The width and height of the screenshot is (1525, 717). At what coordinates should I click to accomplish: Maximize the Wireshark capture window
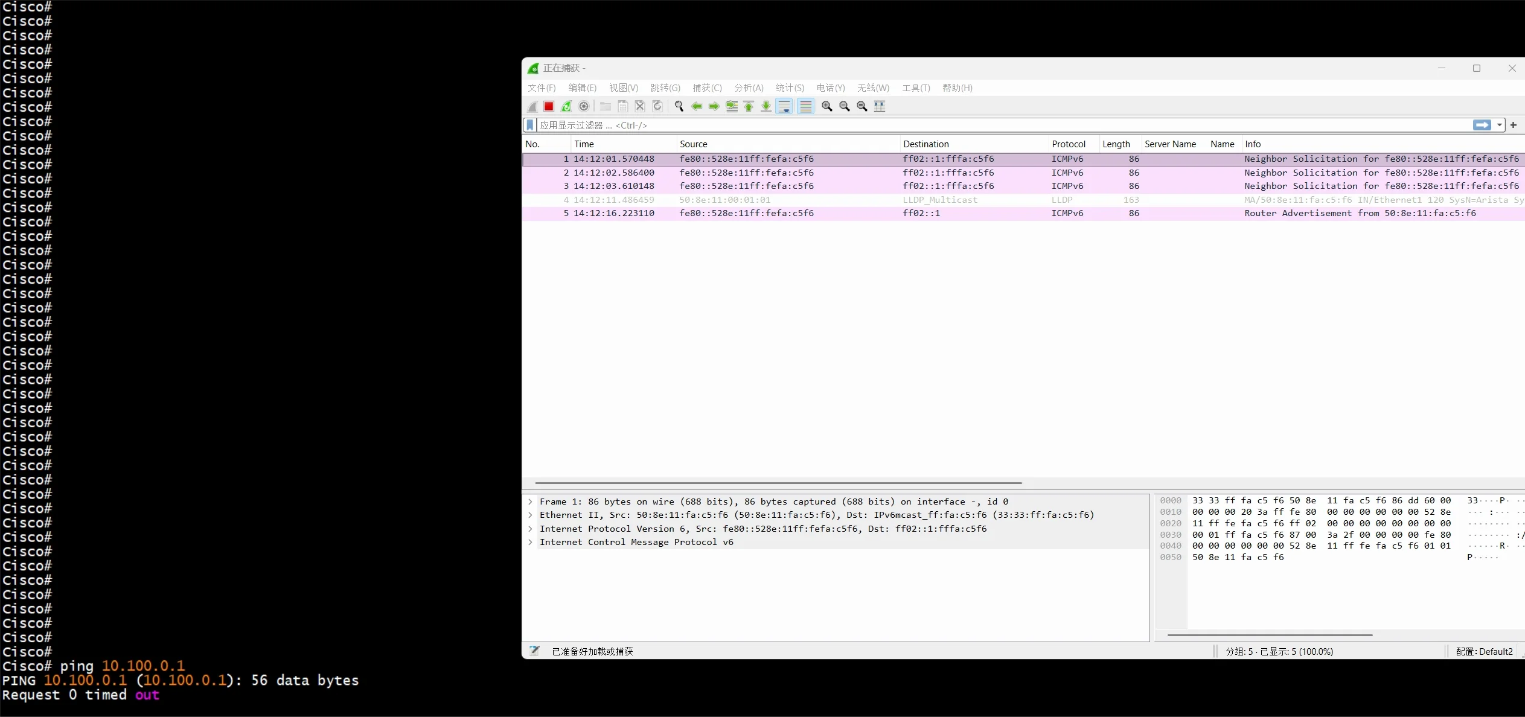click(1477, 68)
